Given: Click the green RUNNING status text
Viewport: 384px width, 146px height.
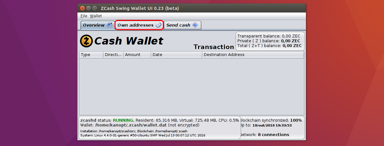Looking at the screenshot, I should pyautogui.click(x=123, y=120).
